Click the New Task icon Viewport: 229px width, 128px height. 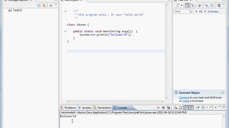(177, 6)
